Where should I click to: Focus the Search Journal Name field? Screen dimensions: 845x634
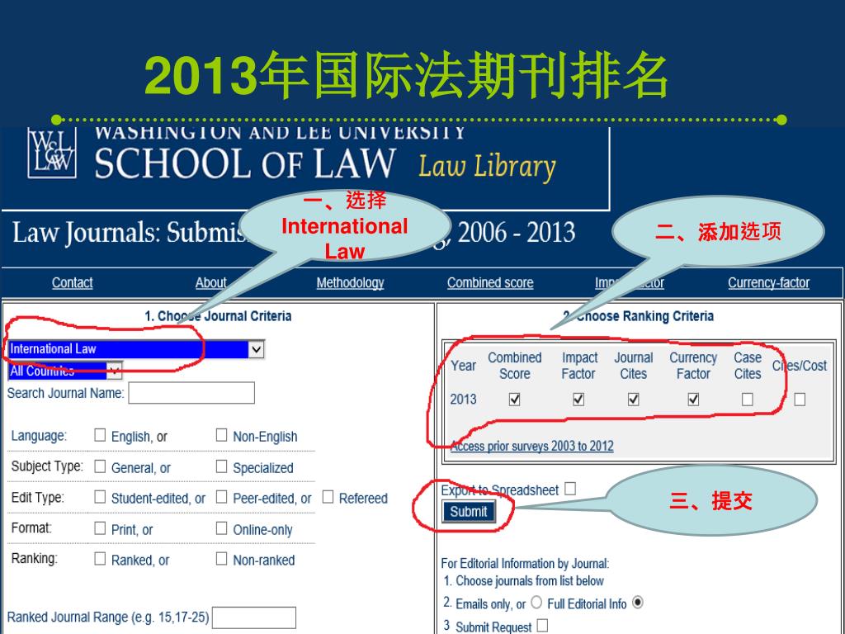(x=191, y=393)
